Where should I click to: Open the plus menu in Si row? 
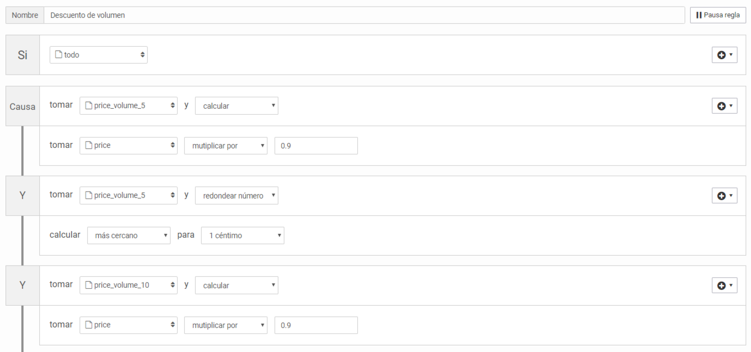point(724,55)
